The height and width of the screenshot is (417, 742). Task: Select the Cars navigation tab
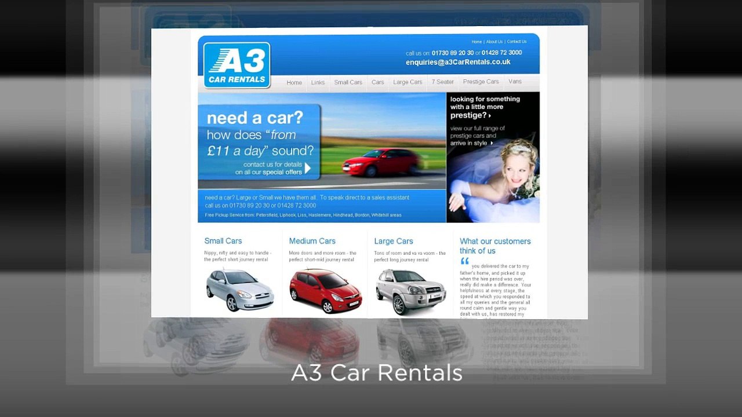pos(378,82)
